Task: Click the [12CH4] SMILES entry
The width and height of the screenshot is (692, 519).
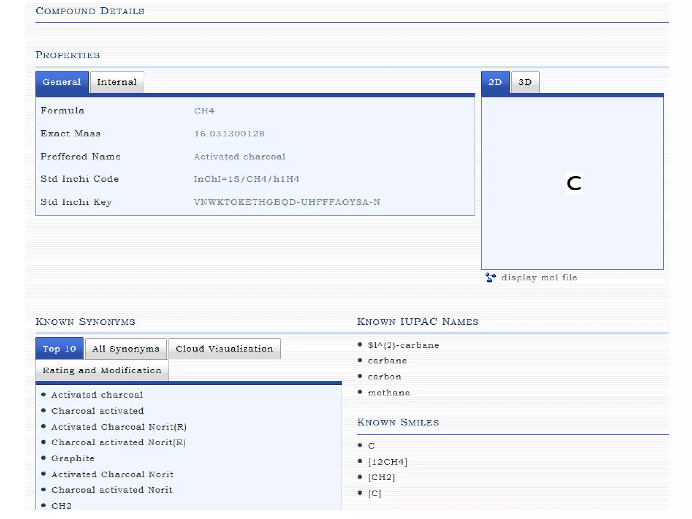Action: [388, 462]
